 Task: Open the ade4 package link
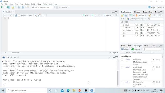pos(127,67)
